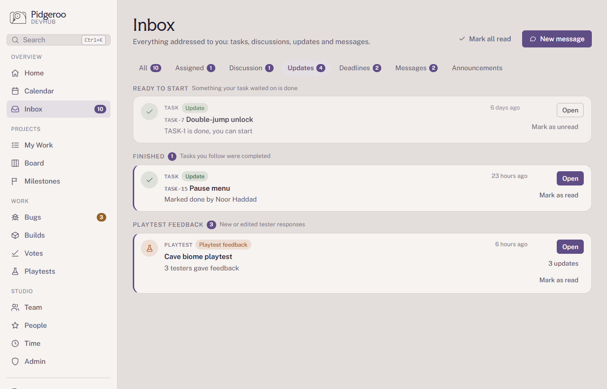Image resolution: width=607 pixels, height=389 pixels.
Task: Open the Time clock icon
Action: tap(16, 343)
